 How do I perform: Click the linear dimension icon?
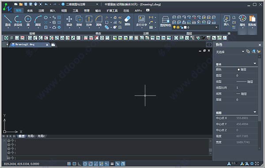(151, 18)
